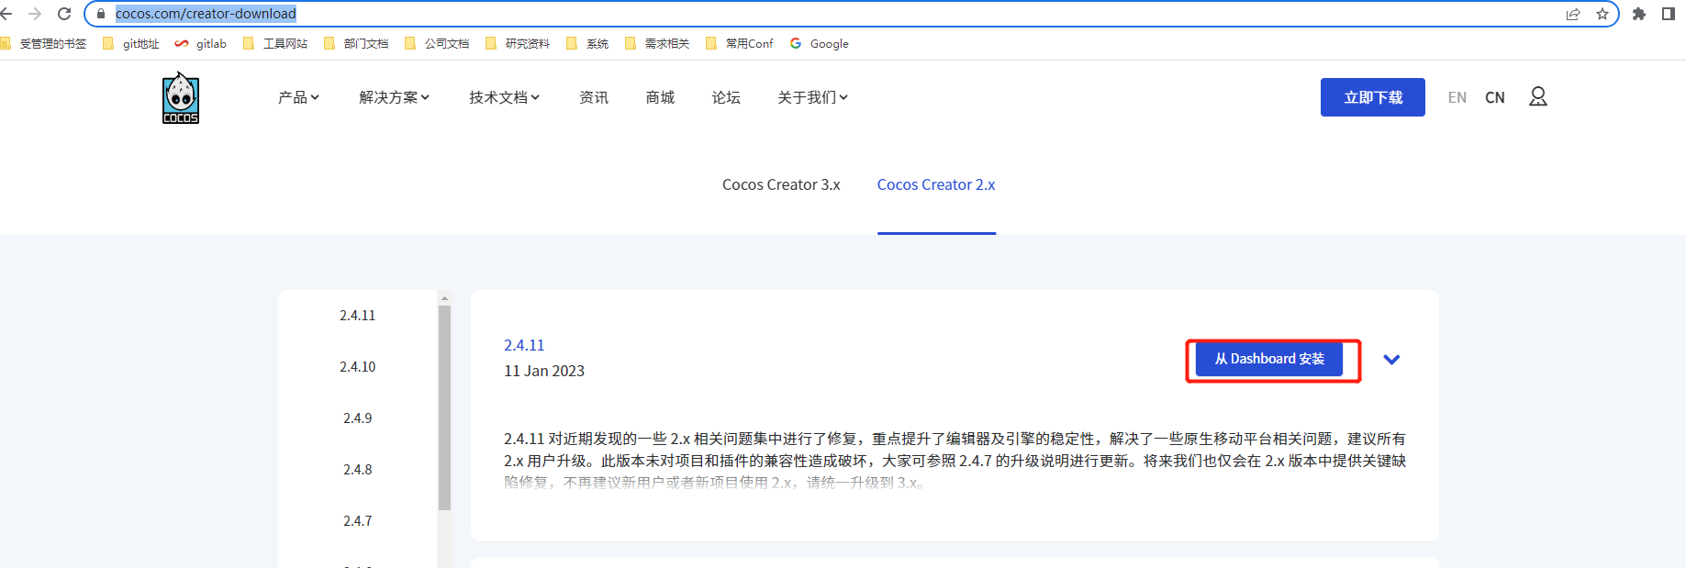This screenshot has height=568, width=1686.
Task: Click the scrollbar up arrow in version list
Action: click(x=444, y=298)
